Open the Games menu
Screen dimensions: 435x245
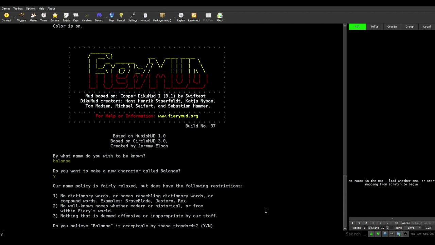click(6, 9)
